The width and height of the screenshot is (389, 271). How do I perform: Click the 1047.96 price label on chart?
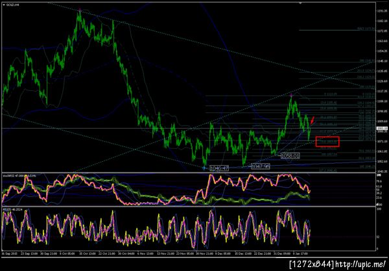coord(260,166)
